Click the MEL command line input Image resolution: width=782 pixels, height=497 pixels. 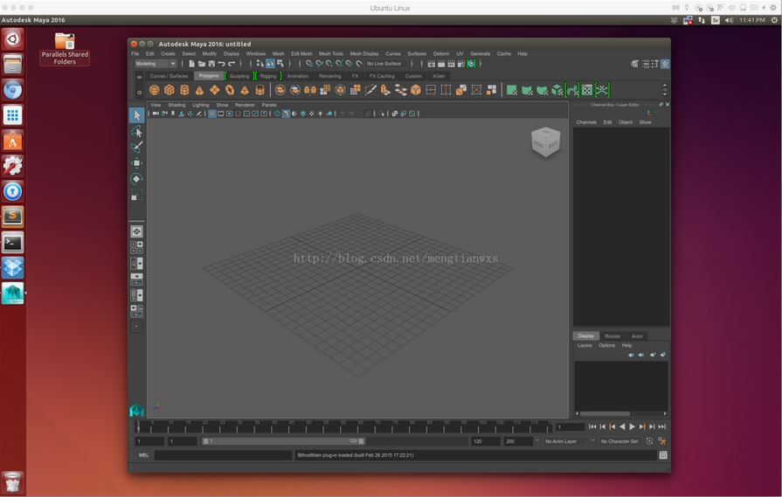(223, 455)
